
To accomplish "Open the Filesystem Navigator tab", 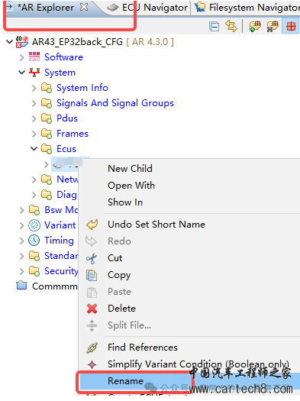I will click(247, 8).
